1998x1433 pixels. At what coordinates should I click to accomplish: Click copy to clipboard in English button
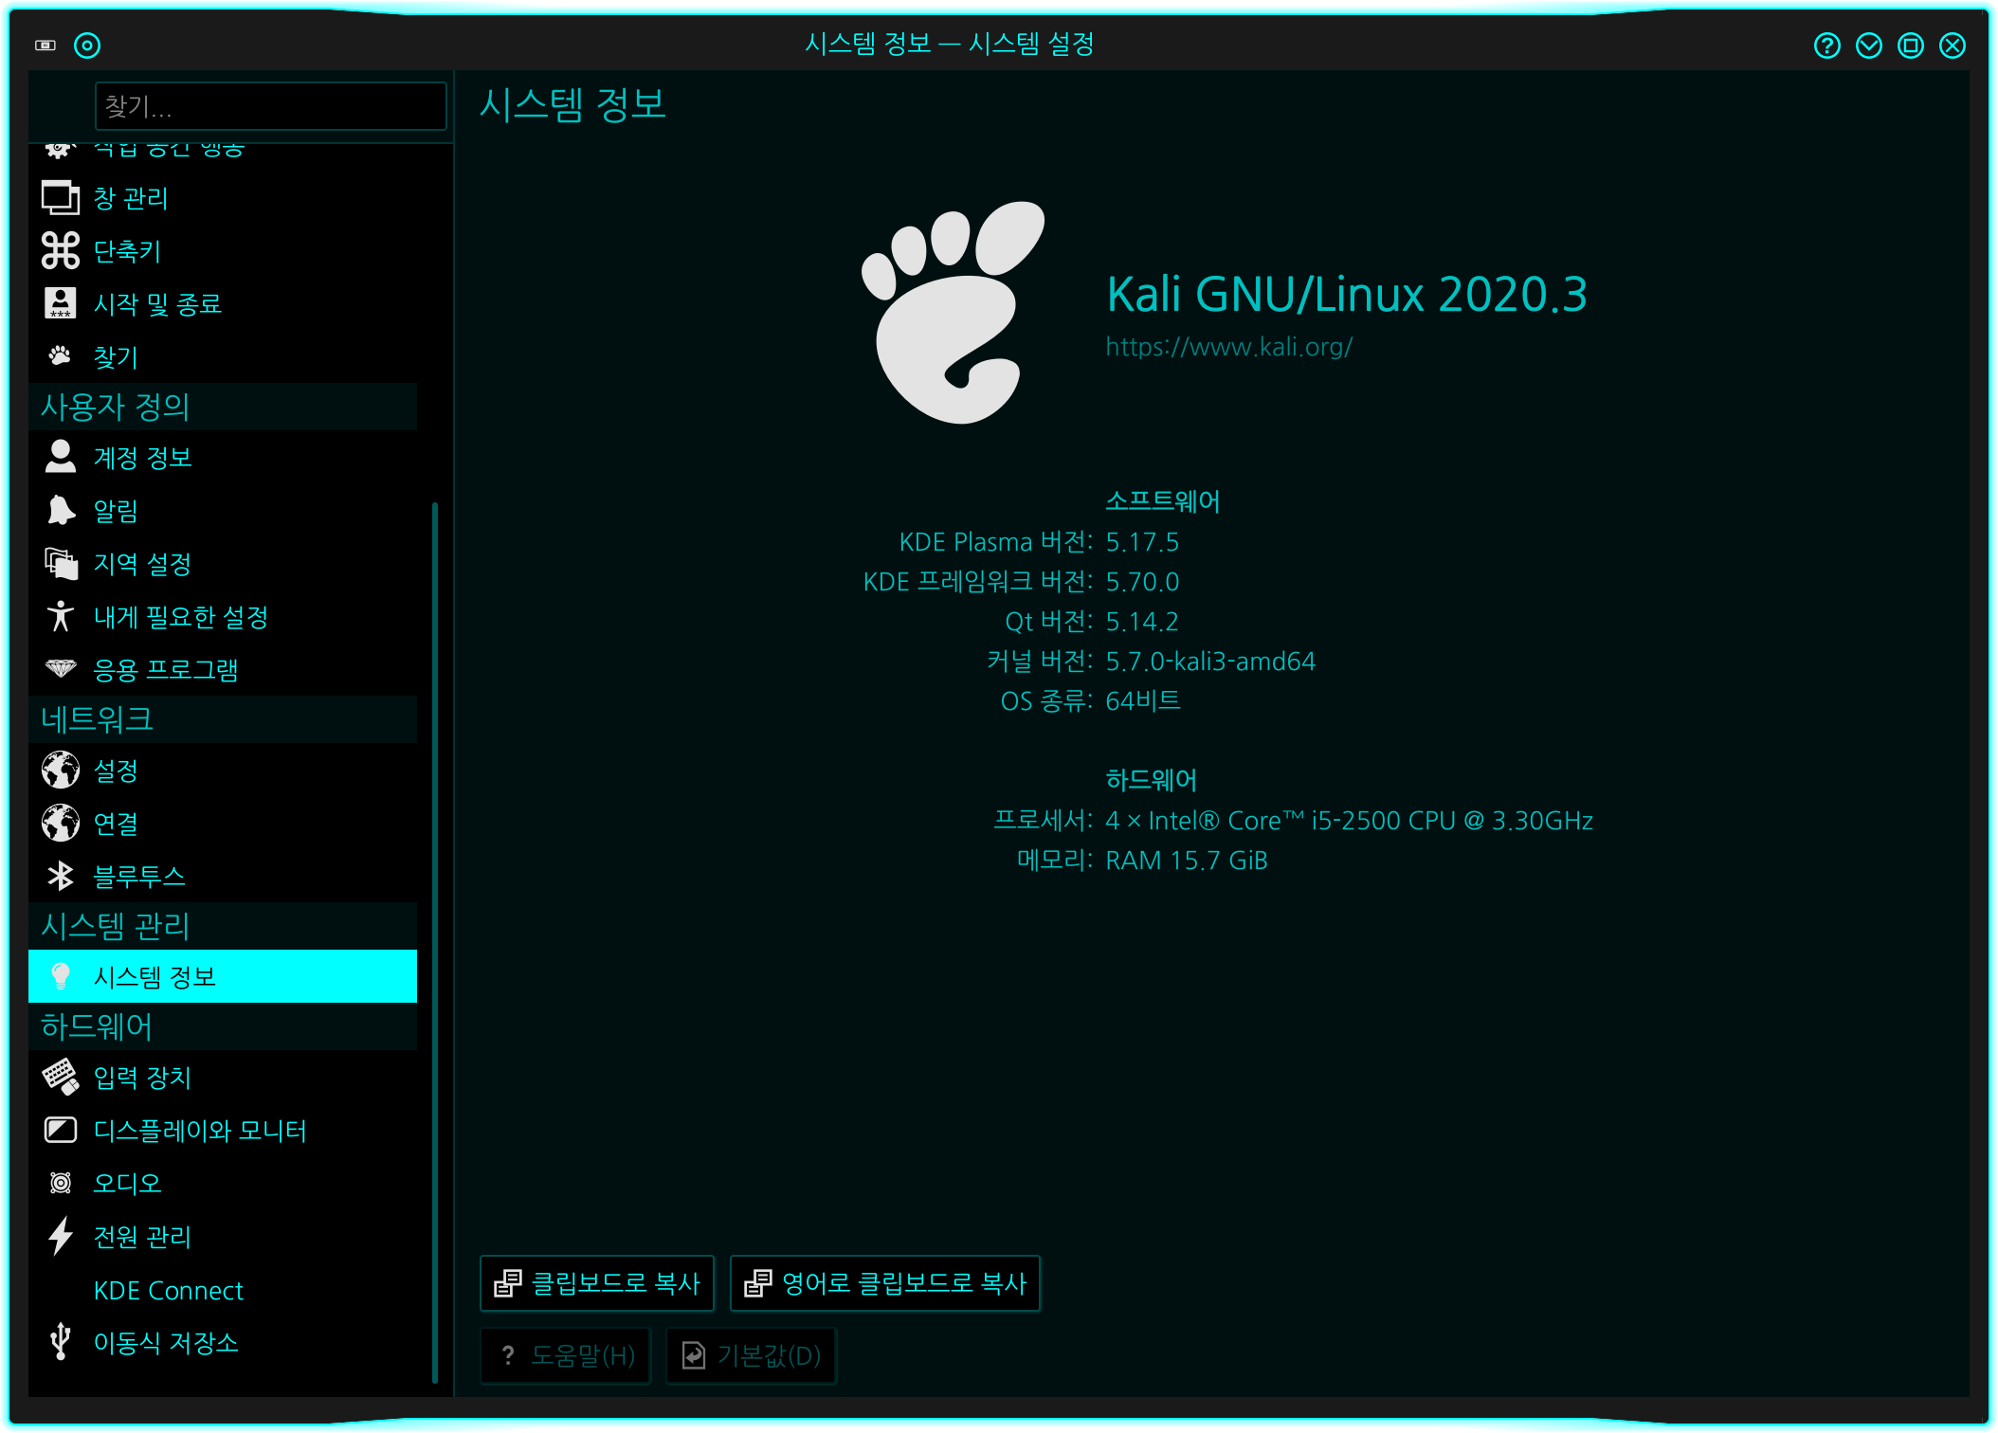click(885, 1283)
